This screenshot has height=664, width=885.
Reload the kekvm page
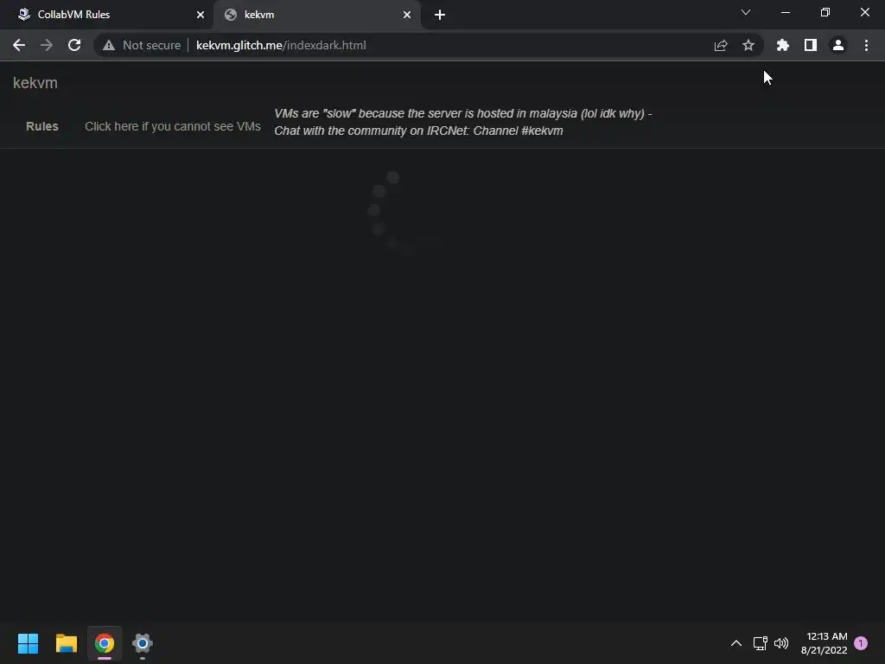pos(74,45)
